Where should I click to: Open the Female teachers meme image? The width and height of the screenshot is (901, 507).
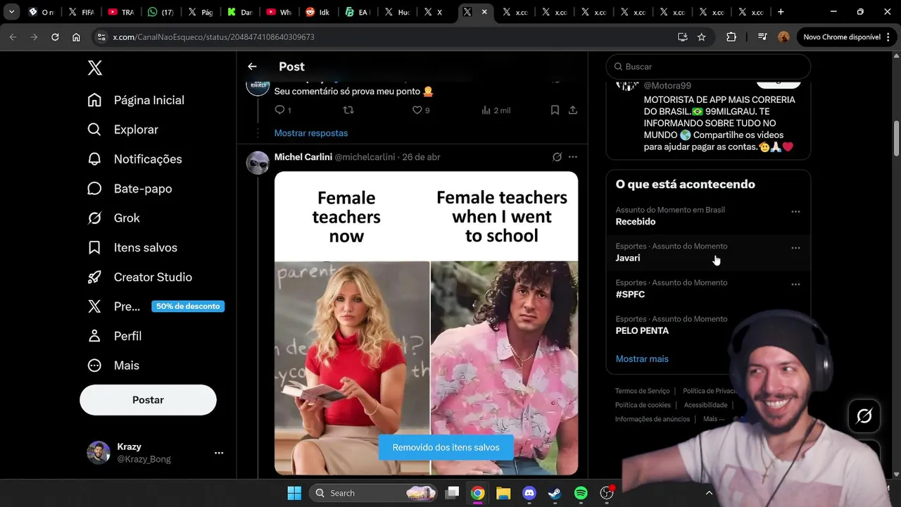pyautogui.click(x=426, y=323)
